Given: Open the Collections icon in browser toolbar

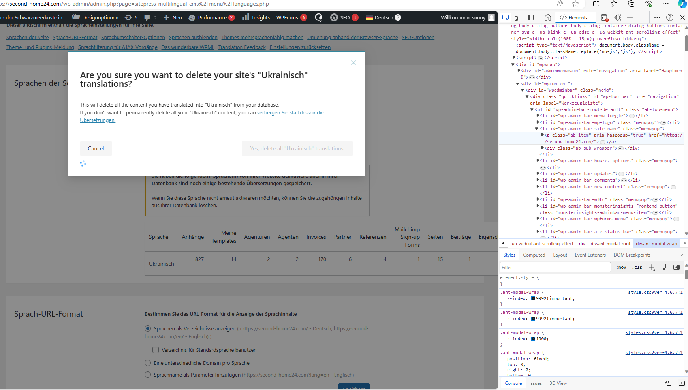Looking at the screenshot, I should click(631, 4).
